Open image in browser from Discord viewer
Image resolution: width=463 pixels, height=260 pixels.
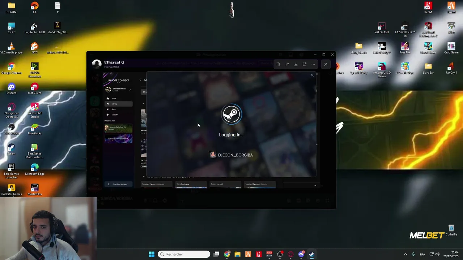[305, 64]
